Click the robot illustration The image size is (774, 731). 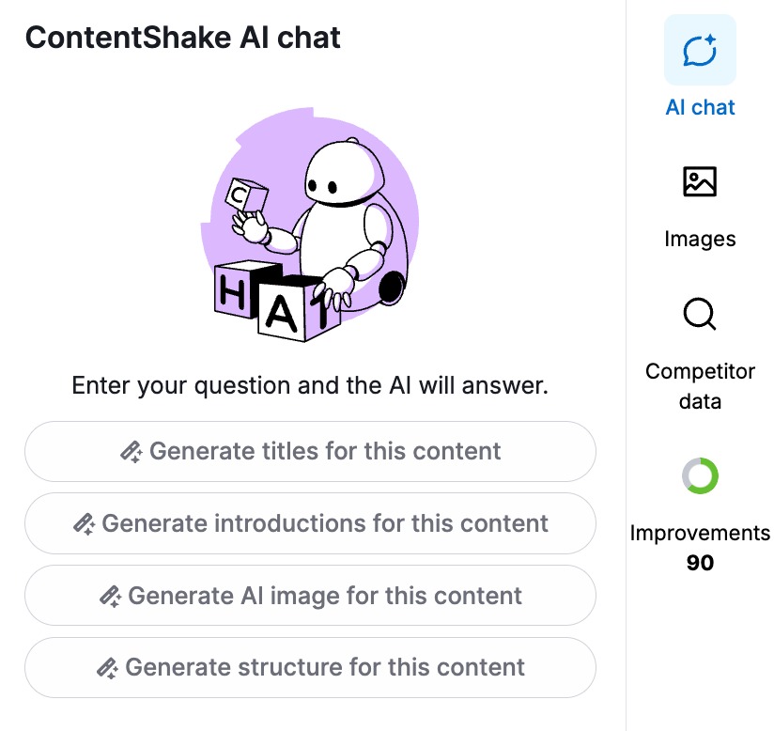[310, 226]
